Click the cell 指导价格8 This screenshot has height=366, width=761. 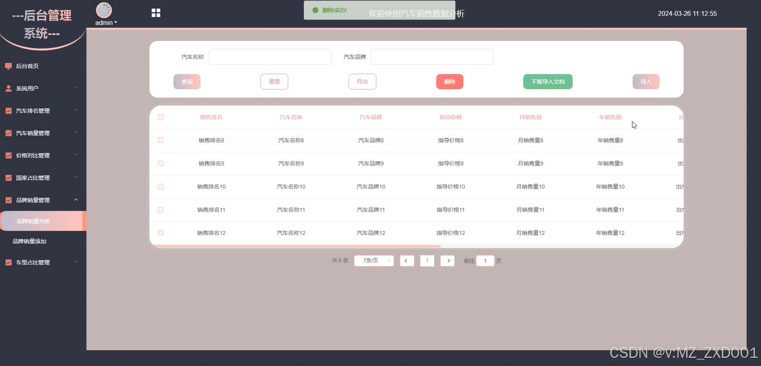point(451,140)
